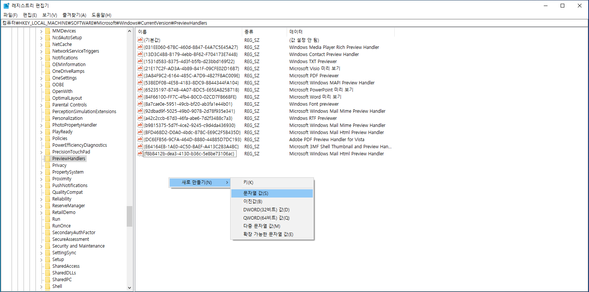Image resolution: width=589 pixels, height=292 pixels.
Task: Select the SharedDLLs tree item
Action: tap(64, 273)
